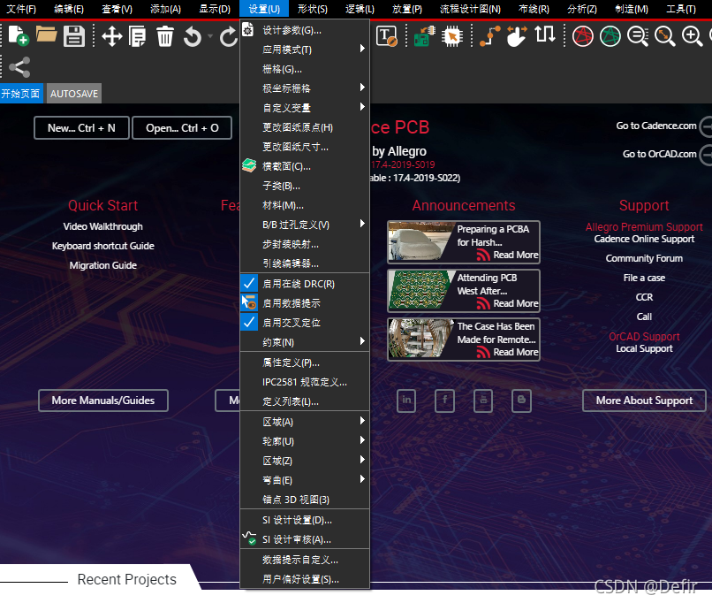The width and height of the screenshot is (712, 603).
Task: Click the New... Ctrl + N button
Action: click(82, 128)
